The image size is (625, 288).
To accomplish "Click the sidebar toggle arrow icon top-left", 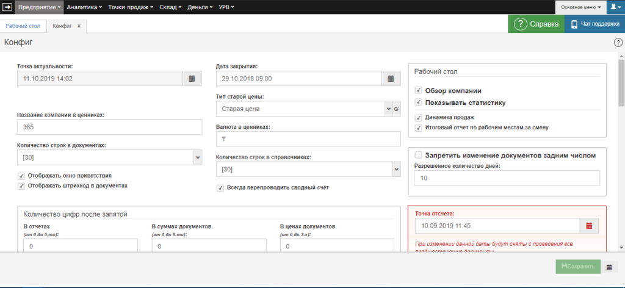I will pyautogui.click(x=8, y=7).
